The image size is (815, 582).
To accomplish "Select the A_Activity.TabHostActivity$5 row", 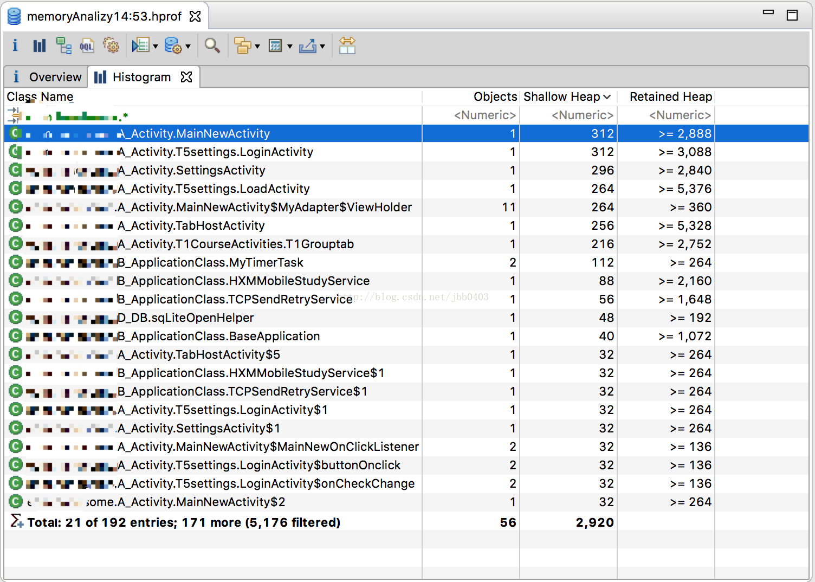I will coord(406,355).
